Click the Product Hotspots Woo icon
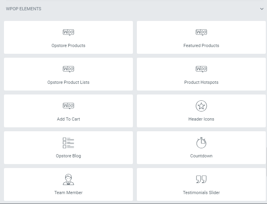The height and width of the screenshot is (204, 267). [x=201, y=69]
